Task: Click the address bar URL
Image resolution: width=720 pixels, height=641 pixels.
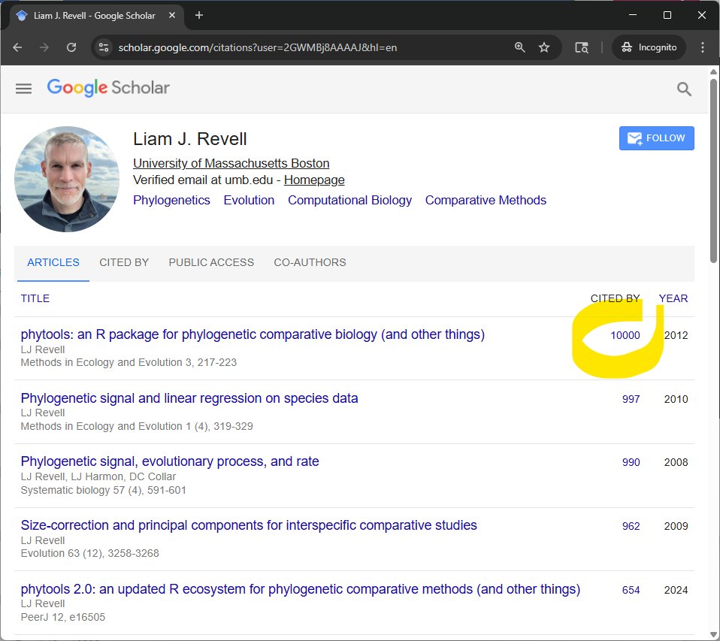Action: [x=258, y=47]
